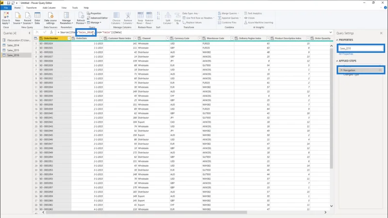388x218 pixels.
Task: Click the Save icon in the title bar
Action: (x=8, y=3)
